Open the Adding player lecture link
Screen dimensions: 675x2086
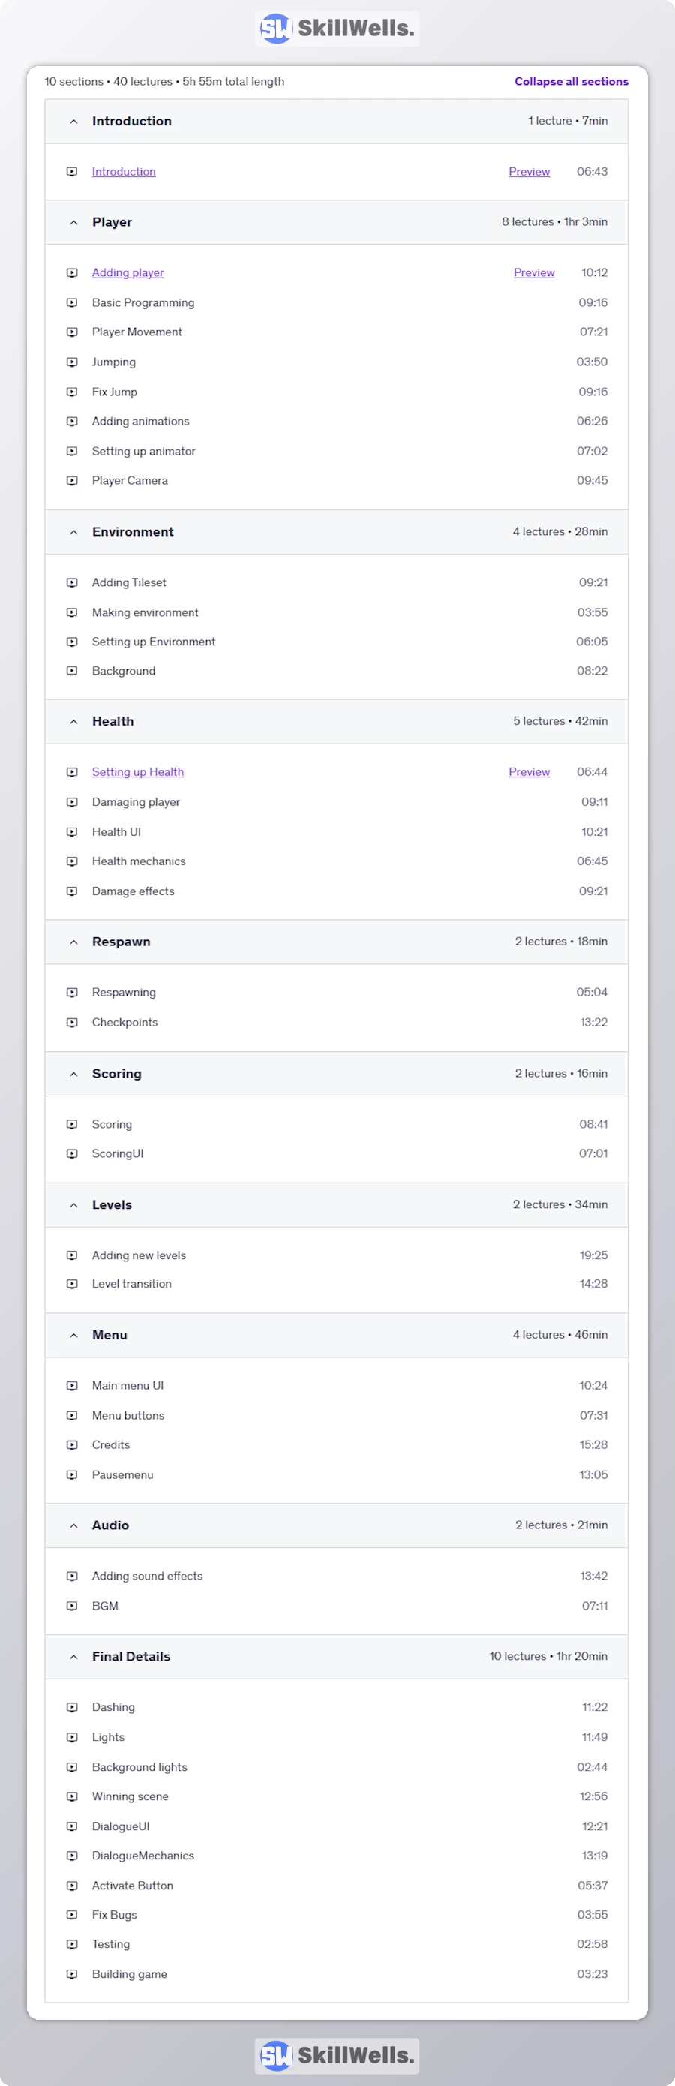pos(128,273)
